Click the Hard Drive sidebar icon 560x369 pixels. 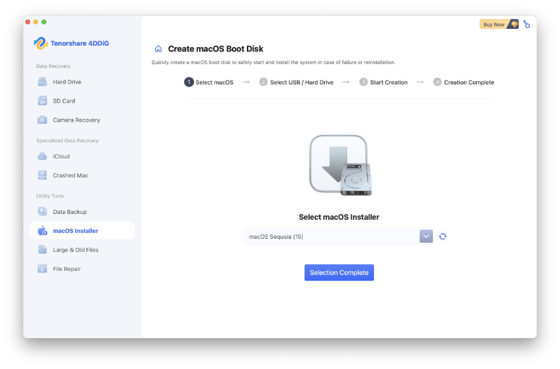42,82
